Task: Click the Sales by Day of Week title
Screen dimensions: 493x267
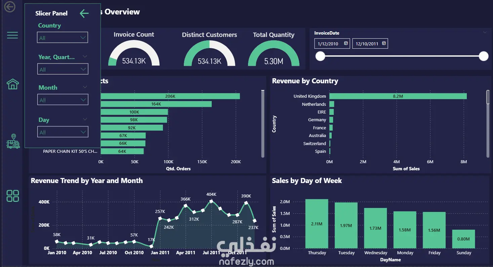Action: [307, 181]
